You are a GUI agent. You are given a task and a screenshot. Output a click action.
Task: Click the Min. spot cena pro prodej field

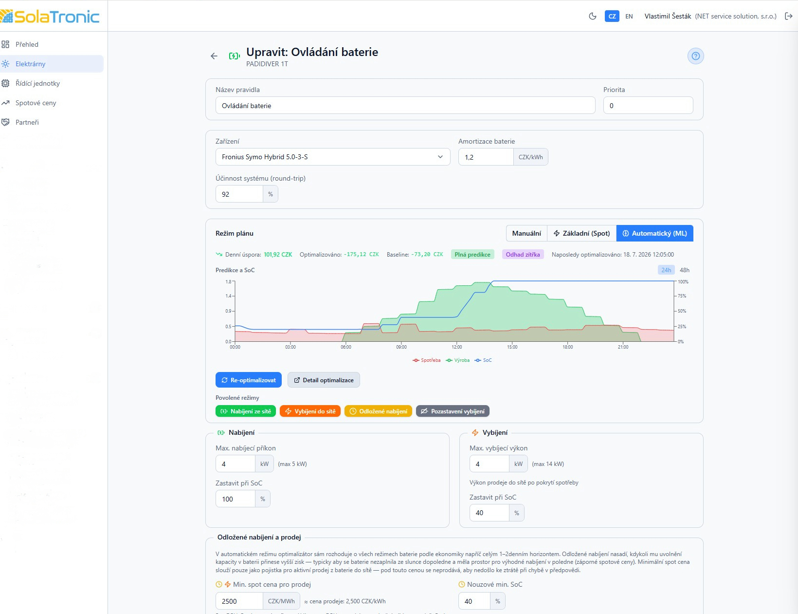tap(239, 601)
